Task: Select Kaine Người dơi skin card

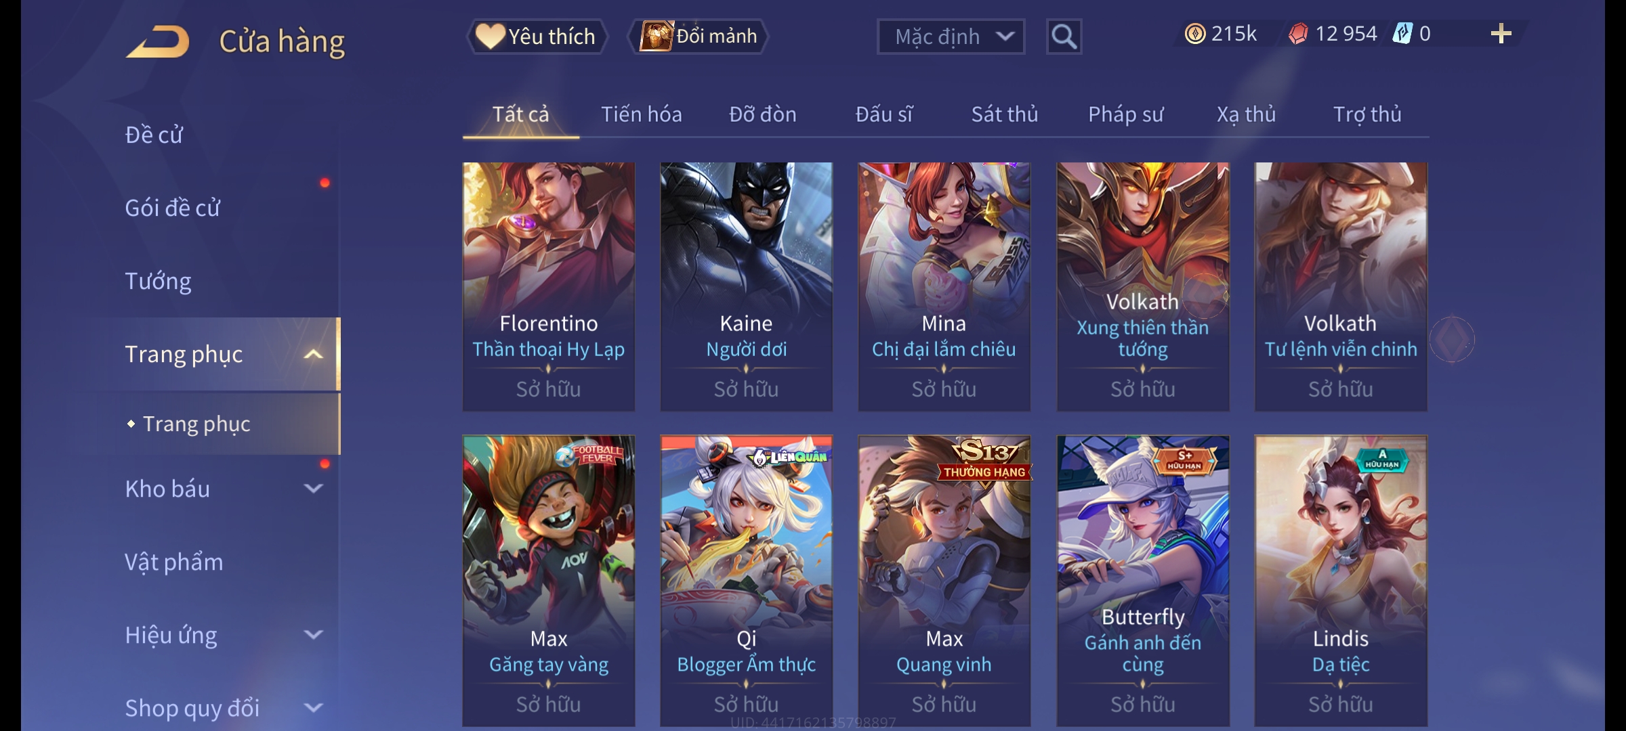Action: 746,286
